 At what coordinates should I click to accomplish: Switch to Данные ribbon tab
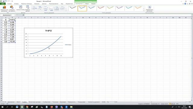[x=44, y=4]
